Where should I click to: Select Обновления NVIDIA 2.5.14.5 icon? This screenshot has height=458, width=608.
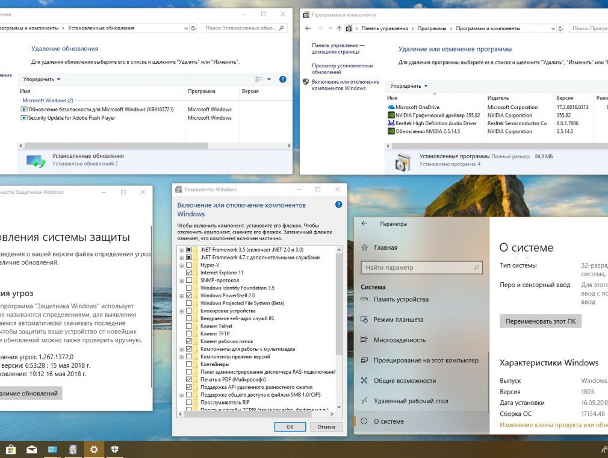coord(391,131)
